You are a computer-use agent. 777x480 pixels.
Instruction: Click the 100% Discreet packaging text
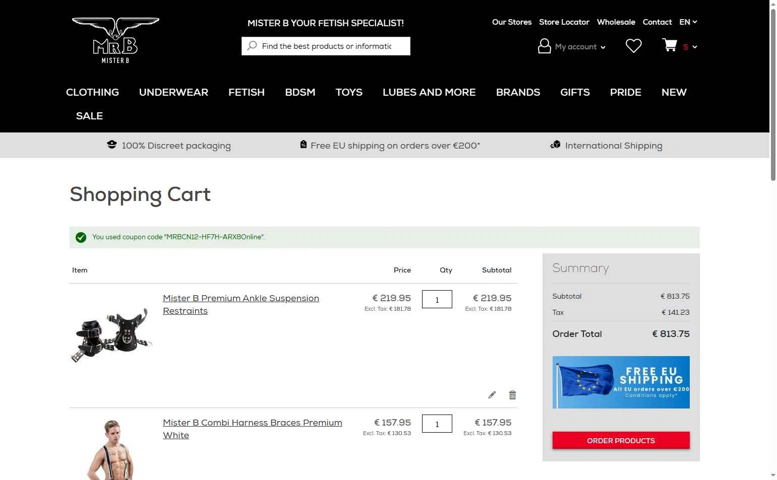click(x=176, y=146)
